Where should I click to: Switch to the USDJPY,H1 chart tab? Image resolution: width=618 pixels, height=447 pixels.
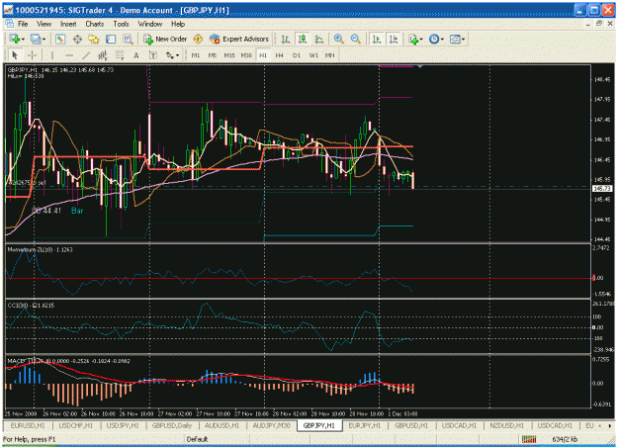pyautogui.click(x=123, y=425)
